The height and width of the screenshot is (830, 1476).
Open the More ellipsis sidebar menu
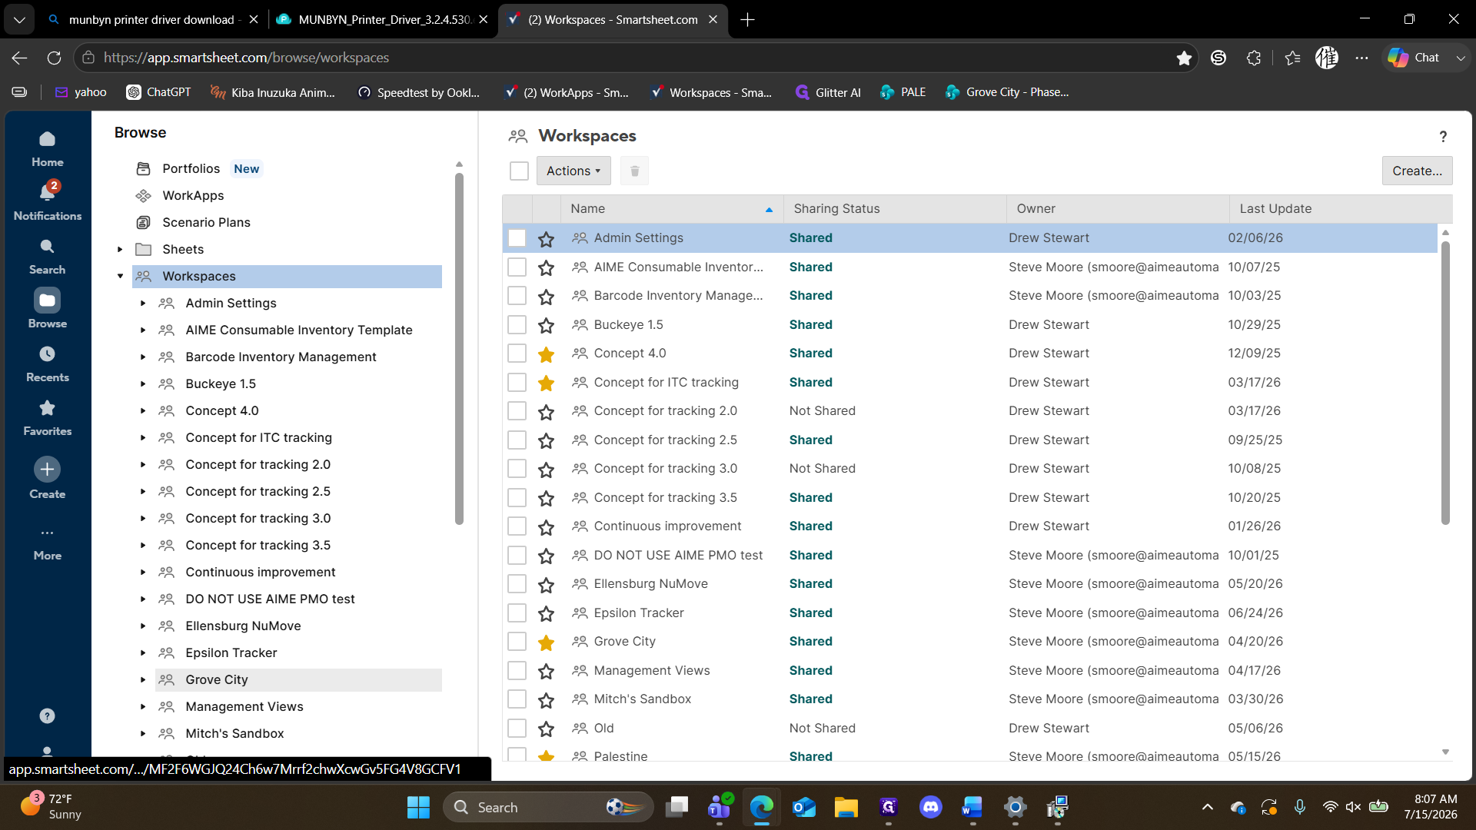[x=47, y=543]
